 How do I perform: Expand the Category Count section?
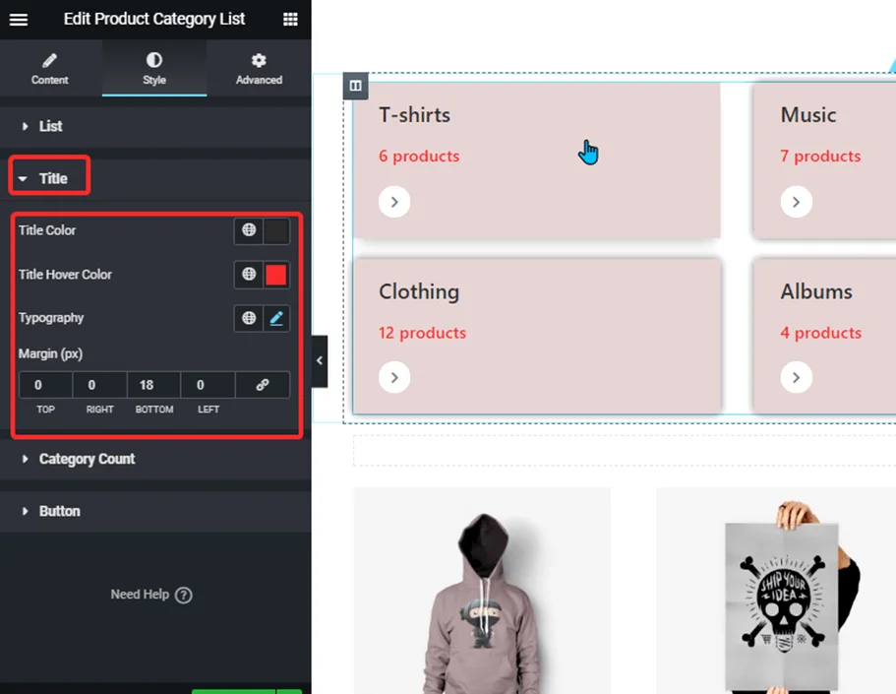pos(87,459)
